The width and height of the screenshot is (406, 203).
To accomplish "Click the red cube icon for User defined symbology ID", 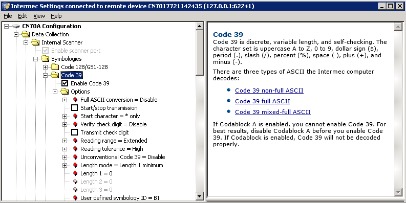I will (75, 198).
